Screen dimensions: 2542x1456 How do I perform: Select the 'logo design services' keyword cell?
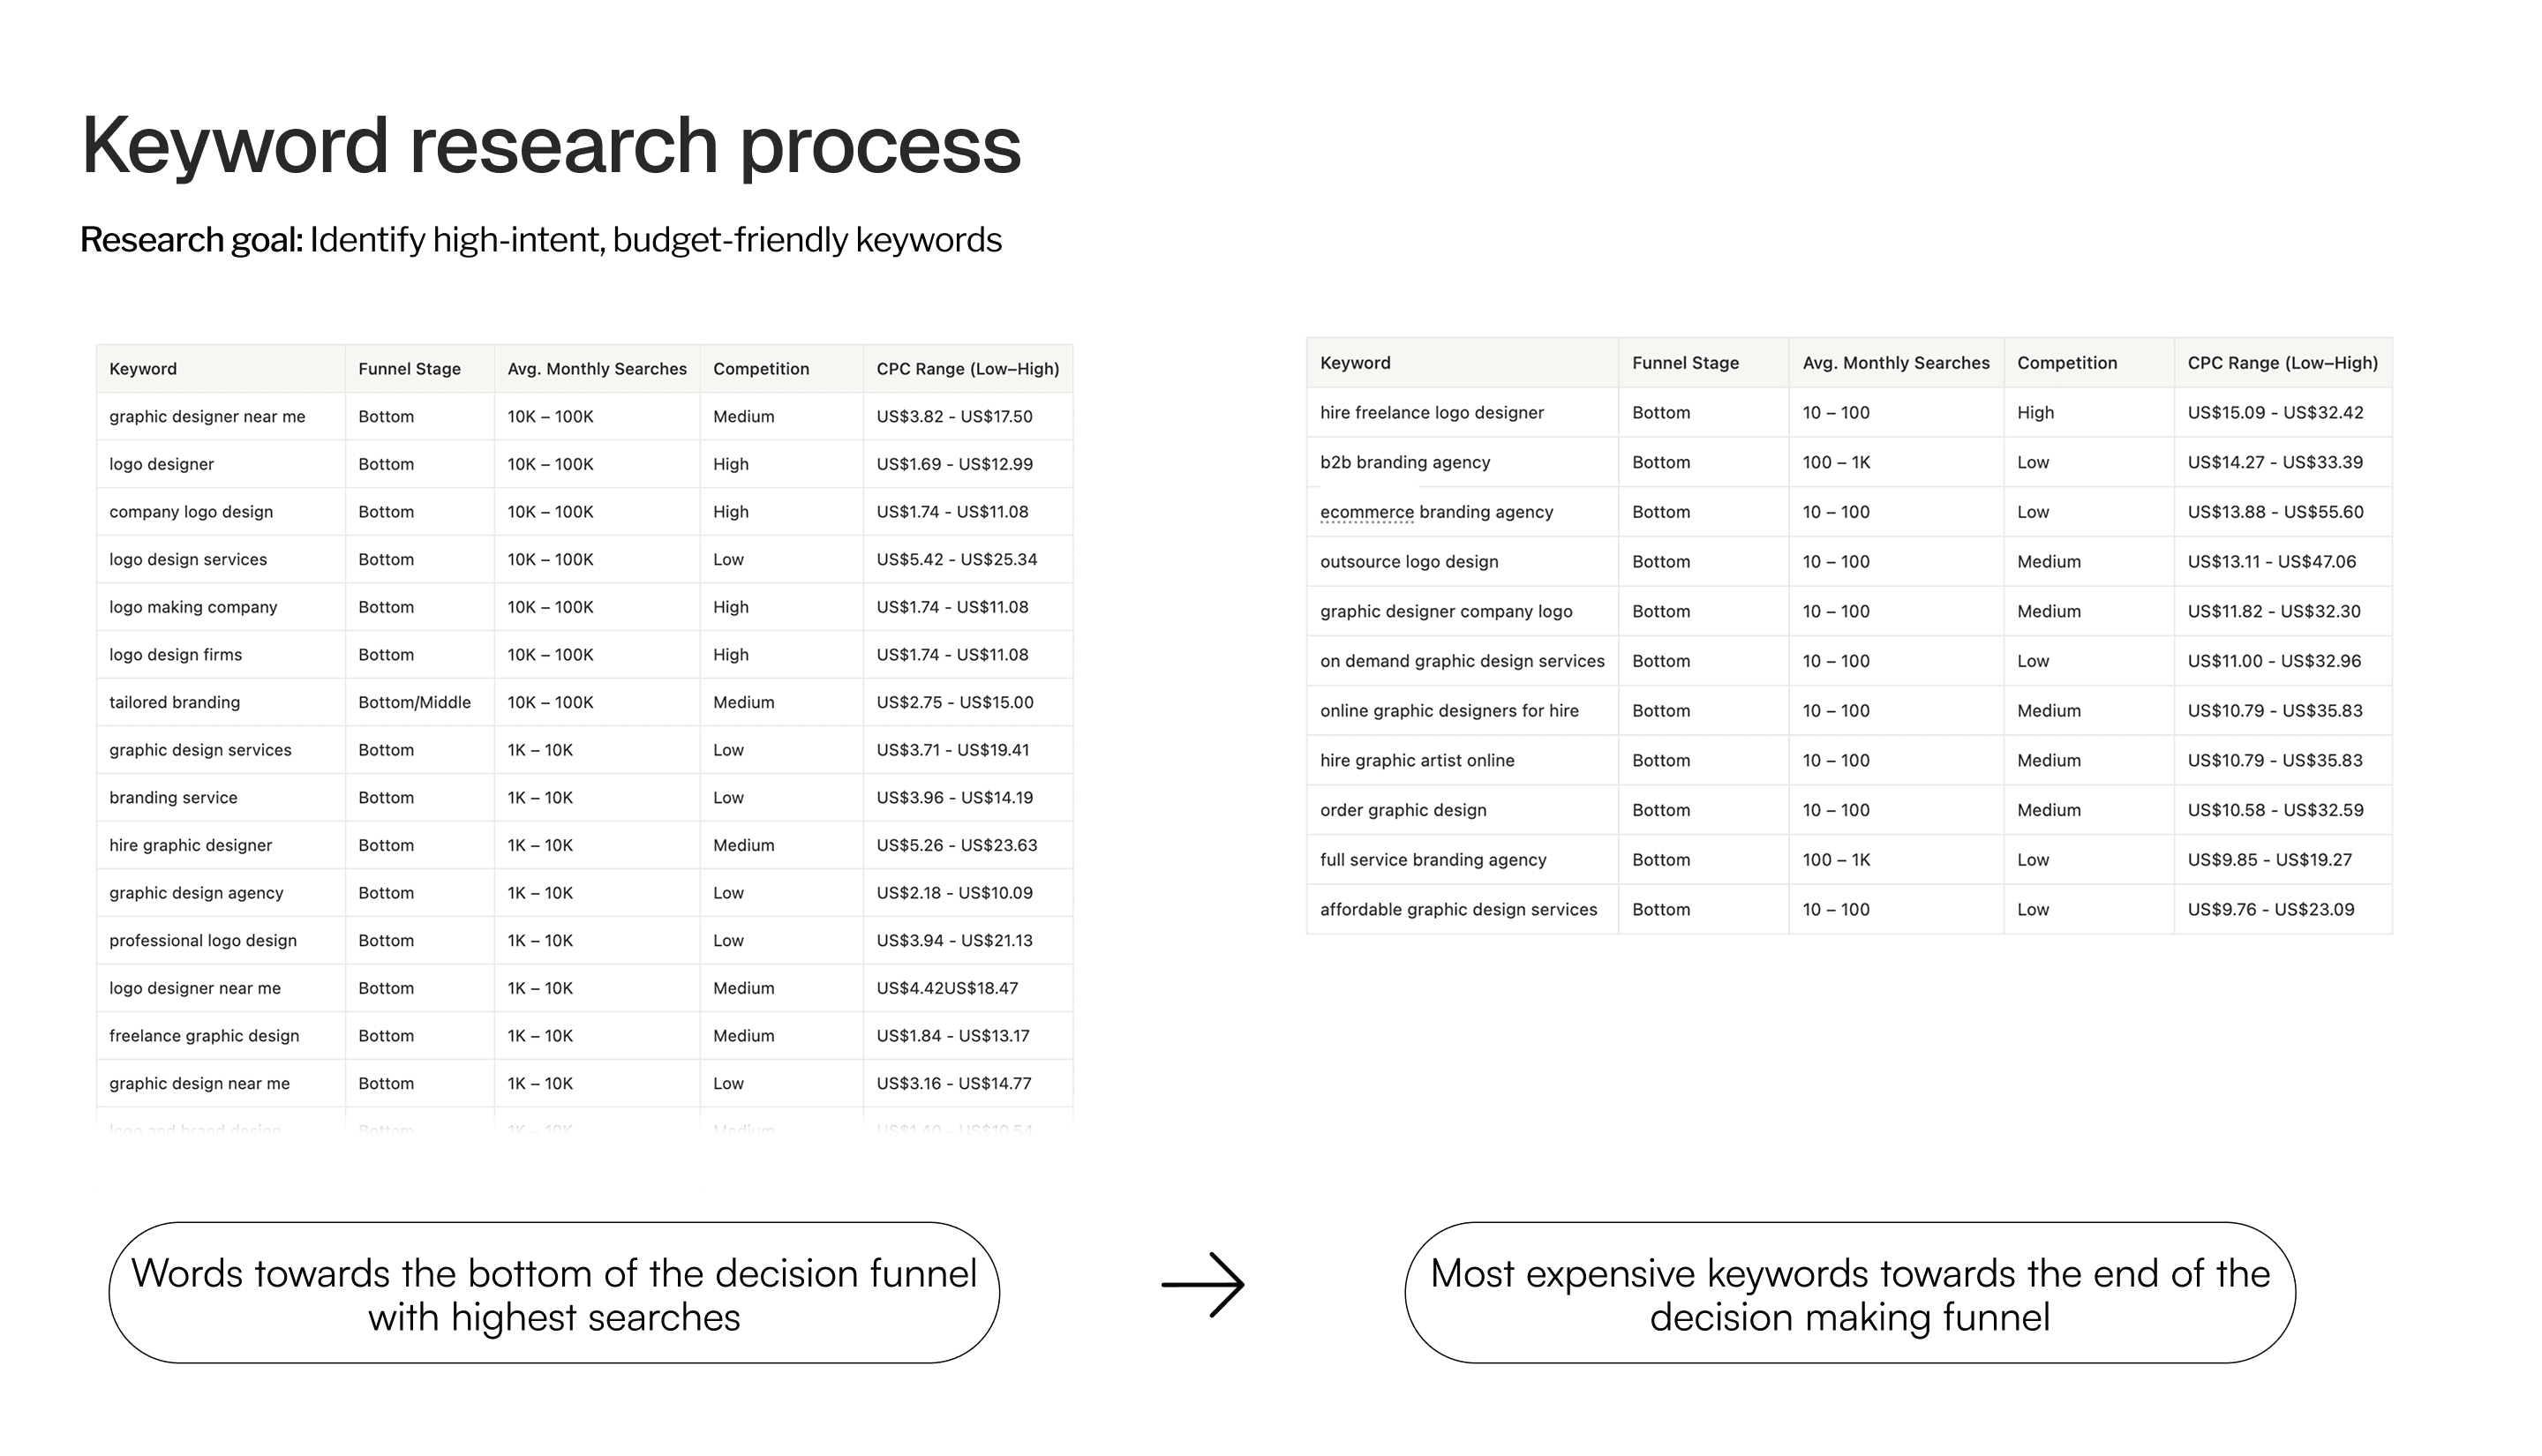(188, 560)
